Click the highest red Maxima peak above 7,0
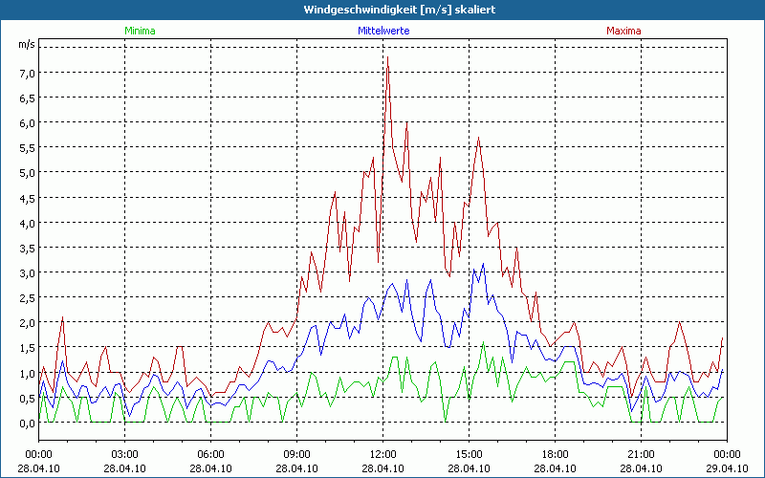Image resolution: width=765 pixels, height=478 pixels. tap(387, 58)
